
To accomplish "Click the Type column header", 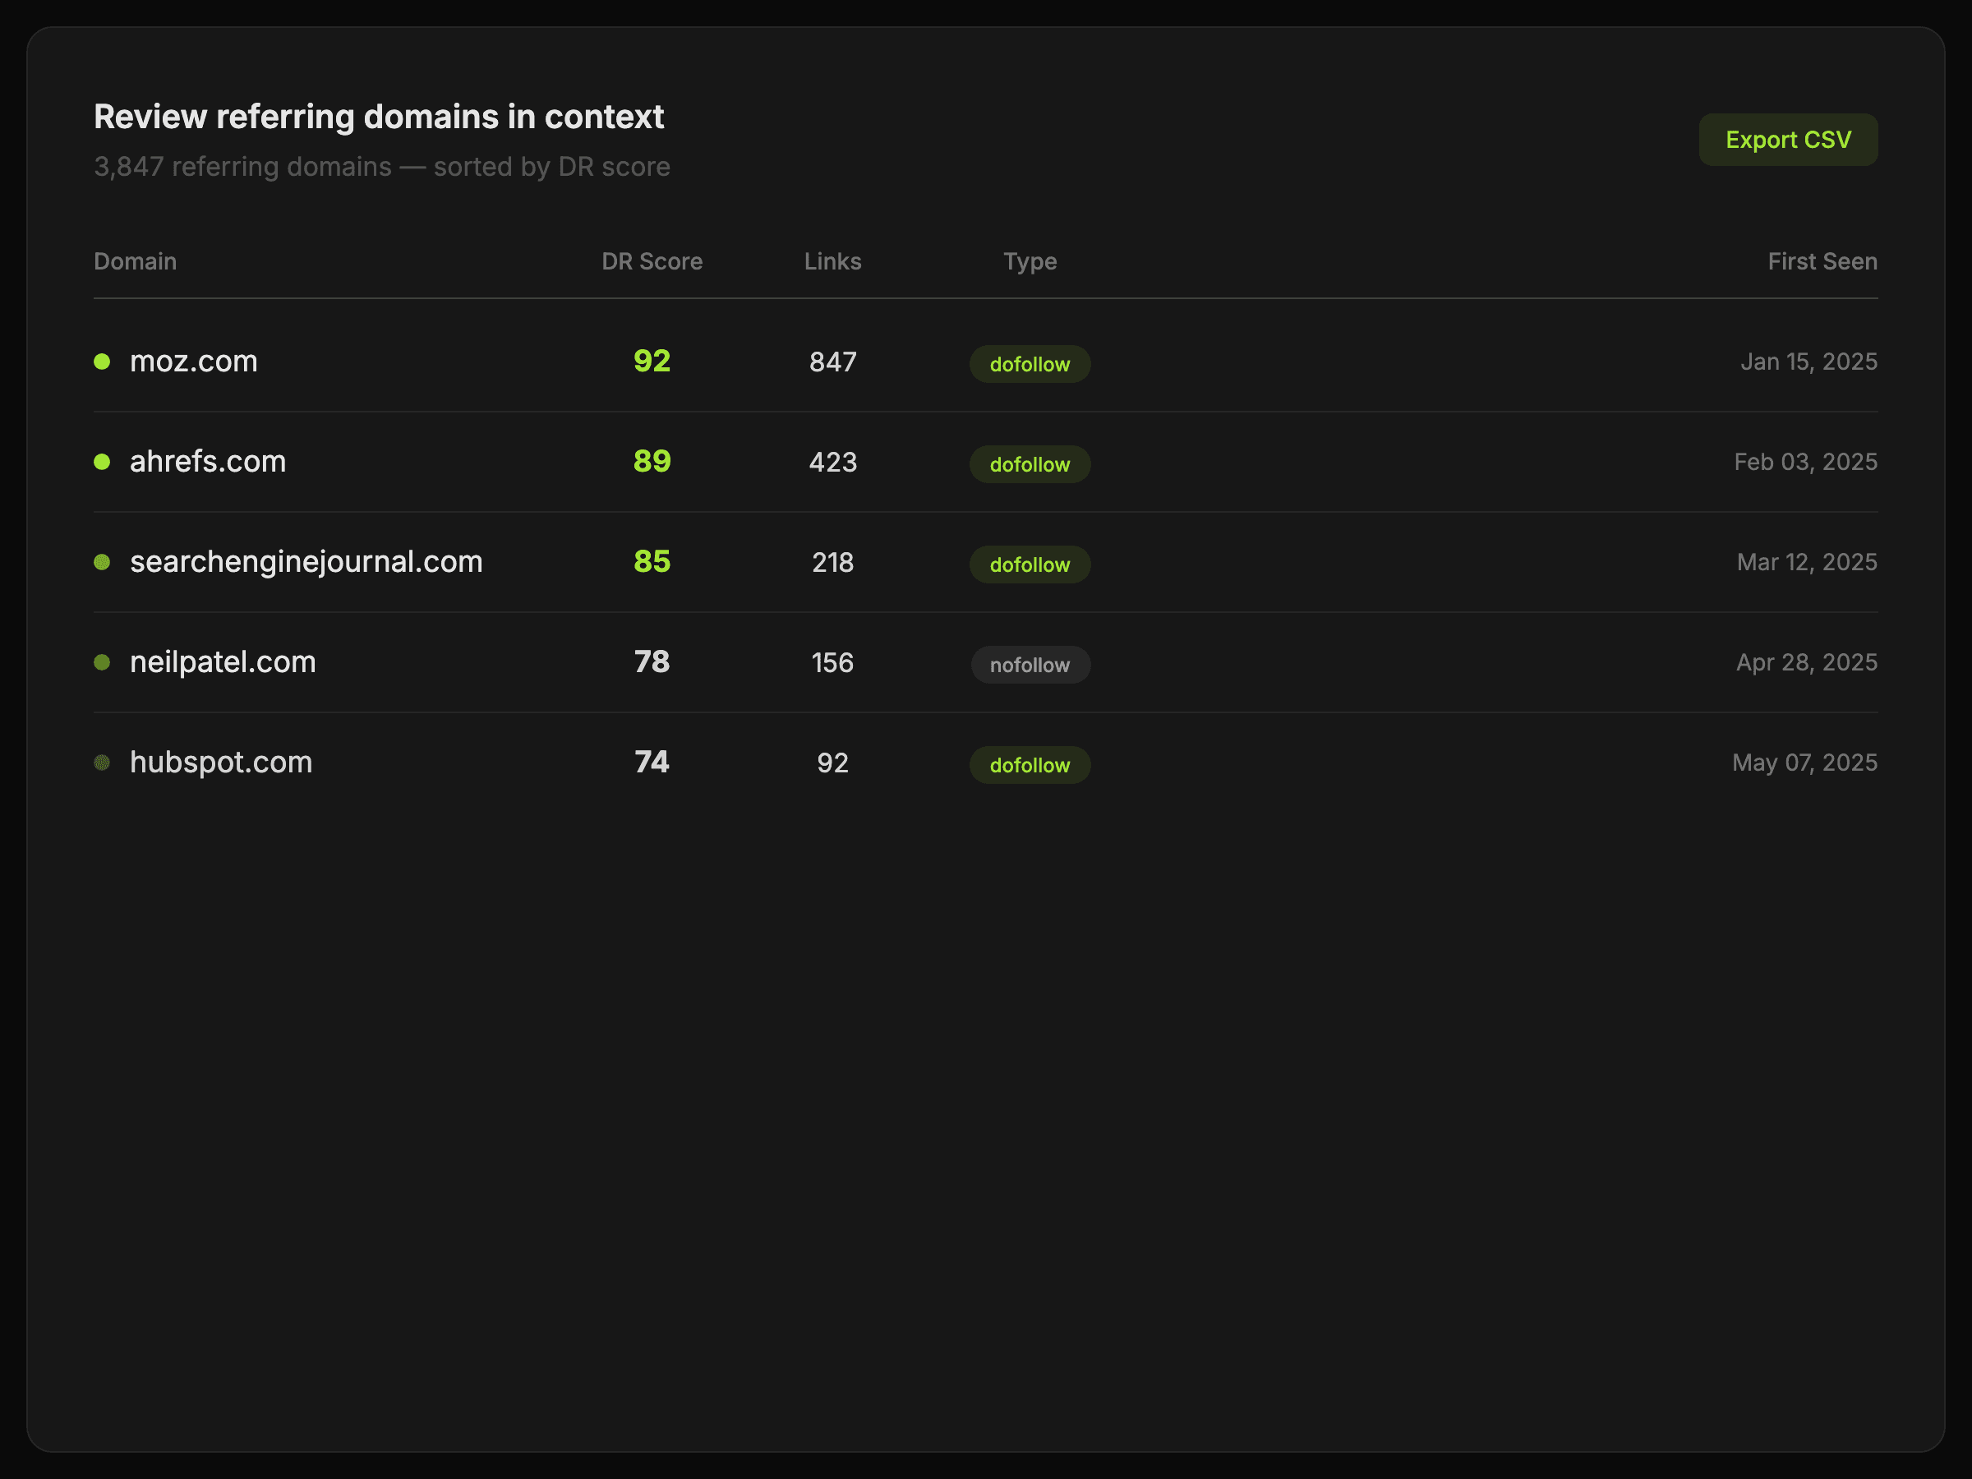I will [x=1030, y=261].
